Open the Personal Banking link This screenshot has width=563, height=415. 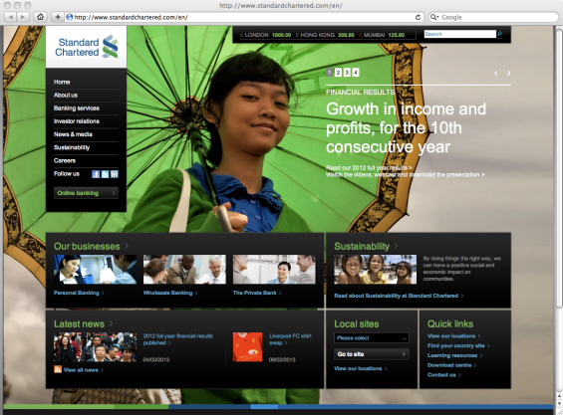79,293
